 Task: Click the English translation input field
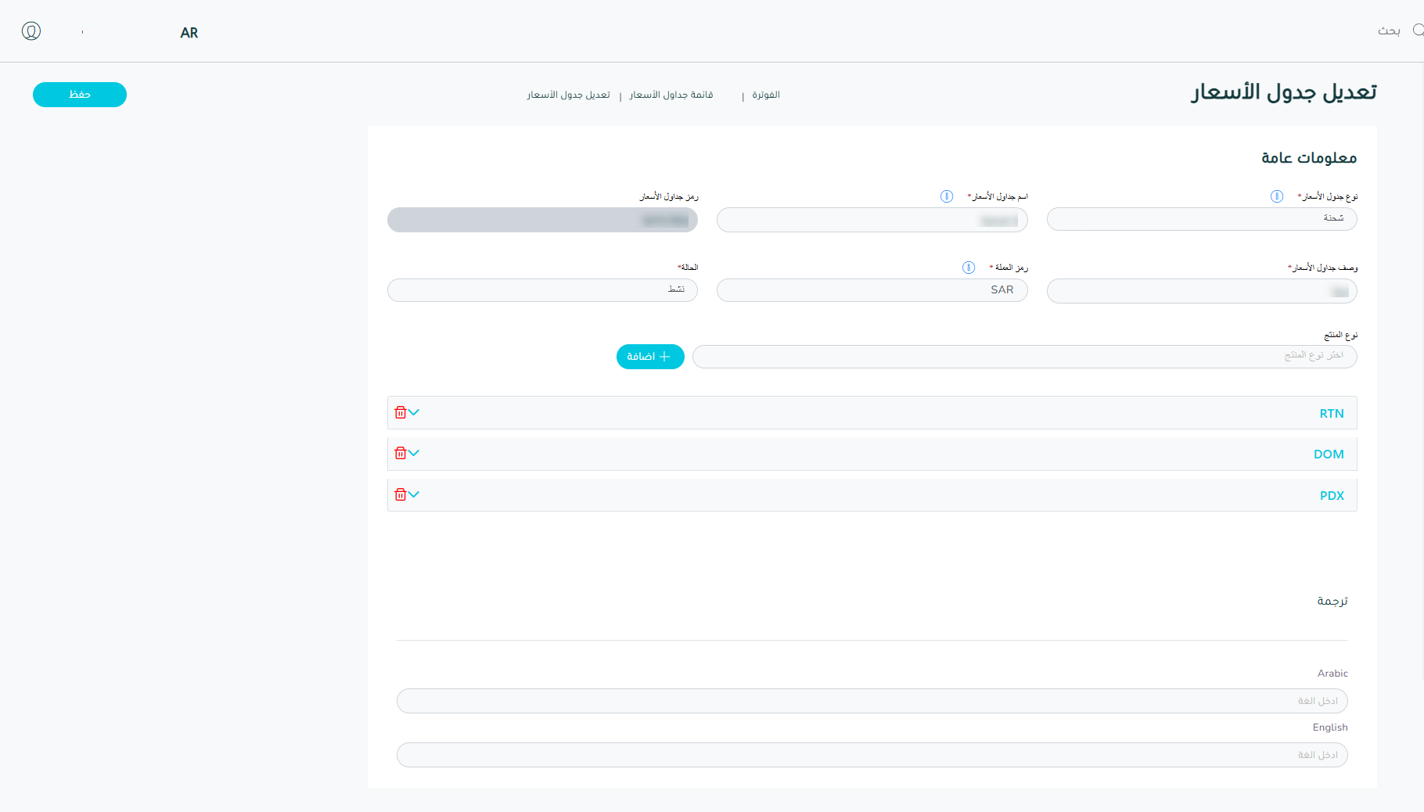pos(872,755)
